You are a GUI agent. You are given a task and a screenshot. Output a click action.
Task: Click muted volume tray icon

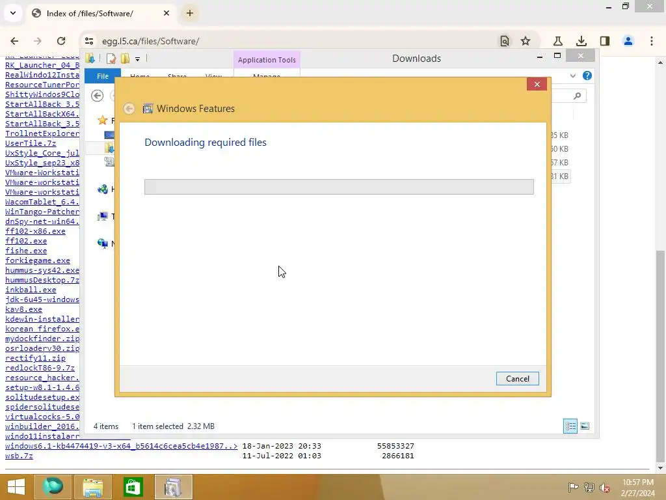(x=604, y=487)
